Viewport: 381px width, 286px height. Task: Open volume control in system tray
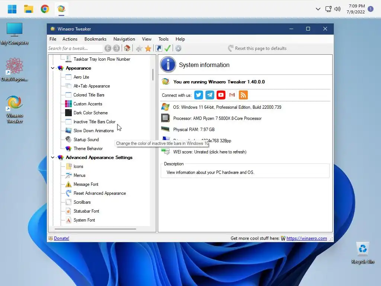click(337, 9)
